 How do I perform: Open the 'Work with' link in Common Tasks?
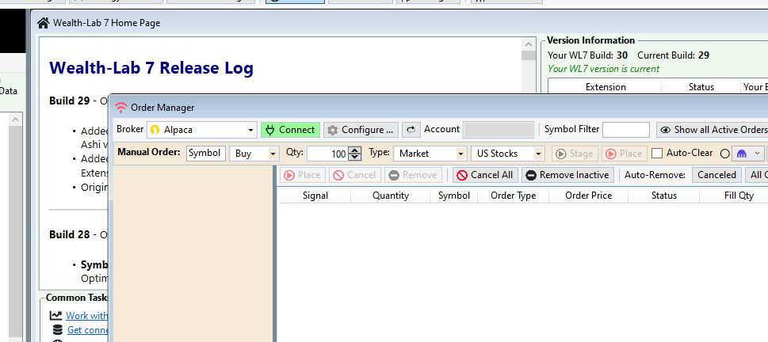[x=86, y=316]
